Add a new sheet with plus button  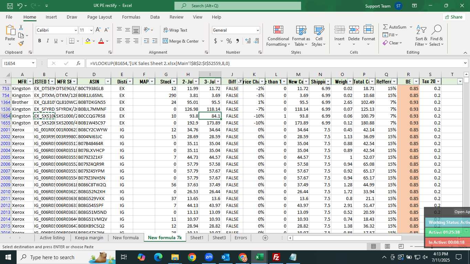265,238
